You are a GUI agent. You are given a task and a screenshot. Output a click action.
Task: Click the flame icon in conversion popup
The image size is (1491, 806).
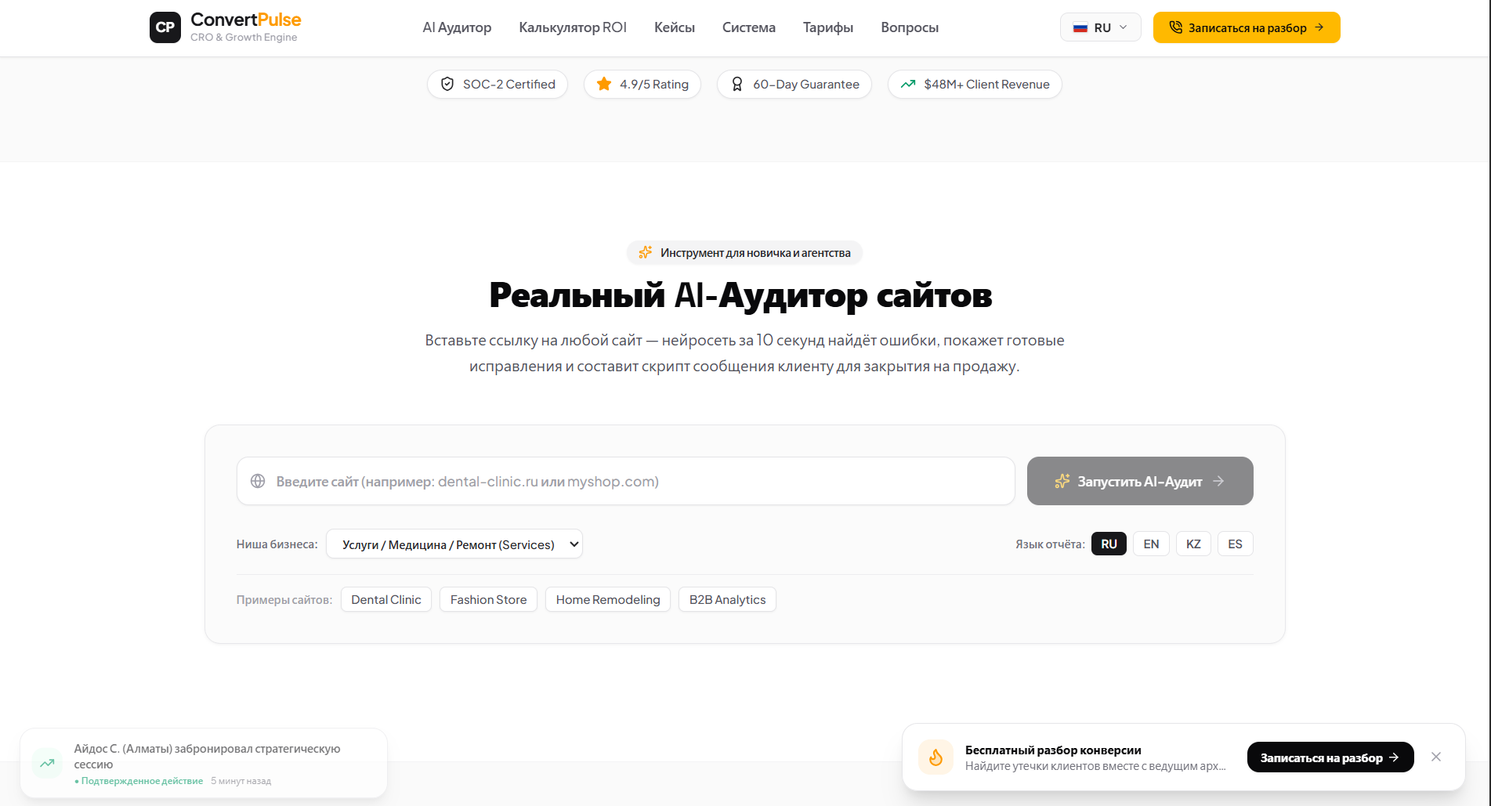click(936, 757)
